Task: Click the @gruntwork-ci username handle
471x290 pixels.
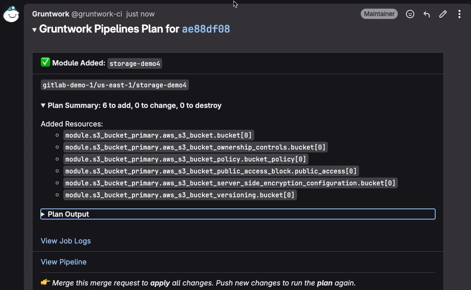Action: (x=97, y=14)
